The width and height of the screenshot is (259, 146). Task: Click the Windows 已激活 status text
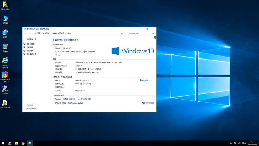coord(61,99)
